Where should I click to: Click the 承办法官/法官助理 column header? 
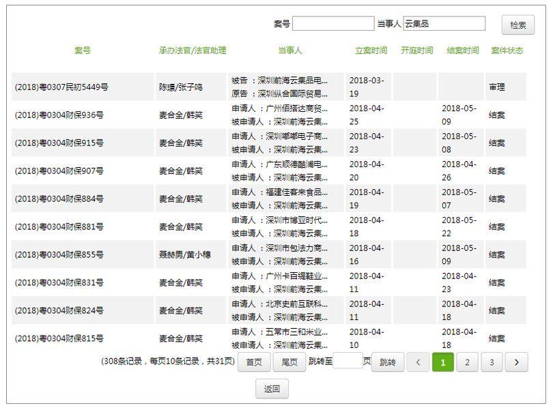pyautogui.click(x=192, y=50)
